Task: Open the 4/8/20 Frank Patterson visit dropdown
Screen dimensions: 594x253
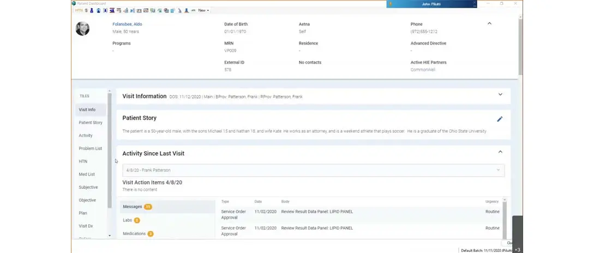Action: tap(313, 170)
